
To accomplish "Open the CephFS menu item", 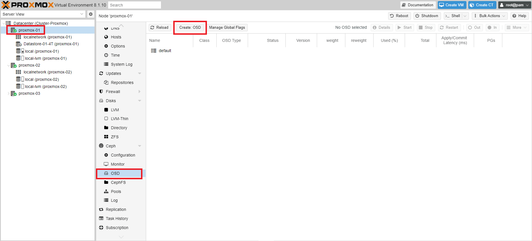I will click(x=121, y=182).
